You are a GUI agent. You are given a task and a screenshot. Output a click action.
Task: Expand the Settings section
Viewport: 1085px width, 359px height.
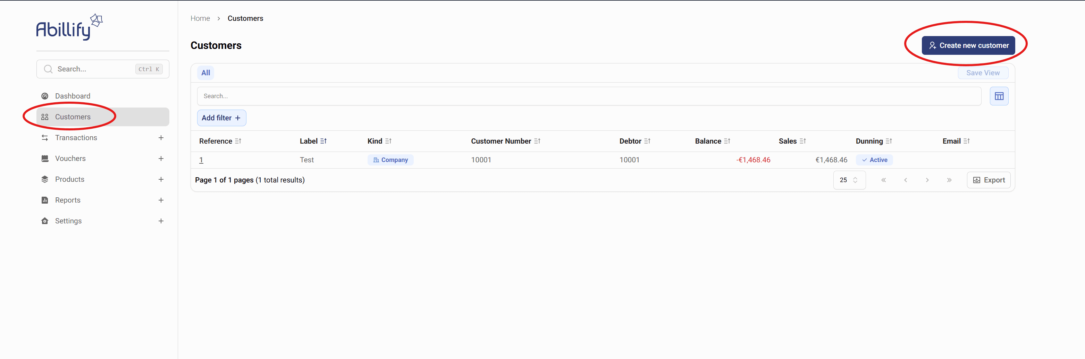tap(161, 221)
